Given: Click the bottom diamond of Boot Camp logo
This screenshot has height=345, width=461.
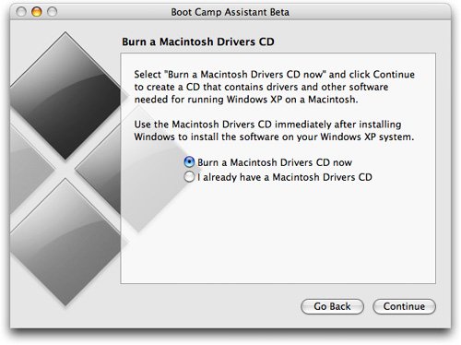Looking at the screenshot, I should click(x=65, y=243).
